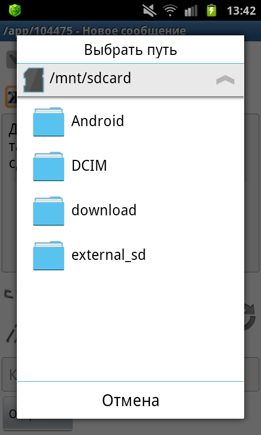Screen dimensions: 261x435
Task: Open the Android folder icon
Action: [x=48, y=121]
